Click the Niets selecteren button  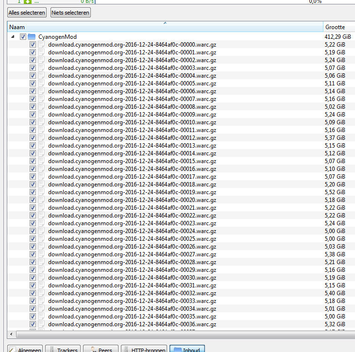coord(70,13)
